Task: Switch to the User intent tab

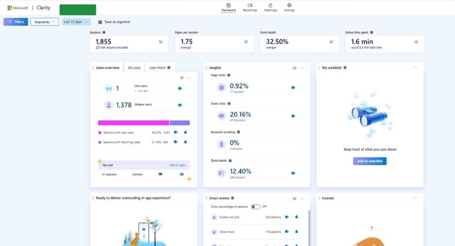Action: 158,67
